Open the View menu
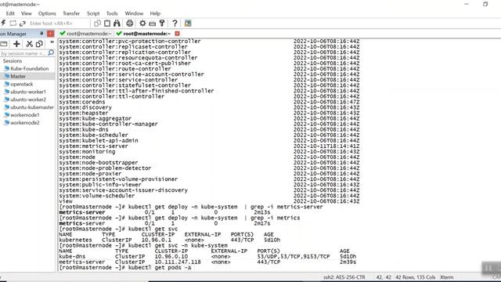 (26, 13)
